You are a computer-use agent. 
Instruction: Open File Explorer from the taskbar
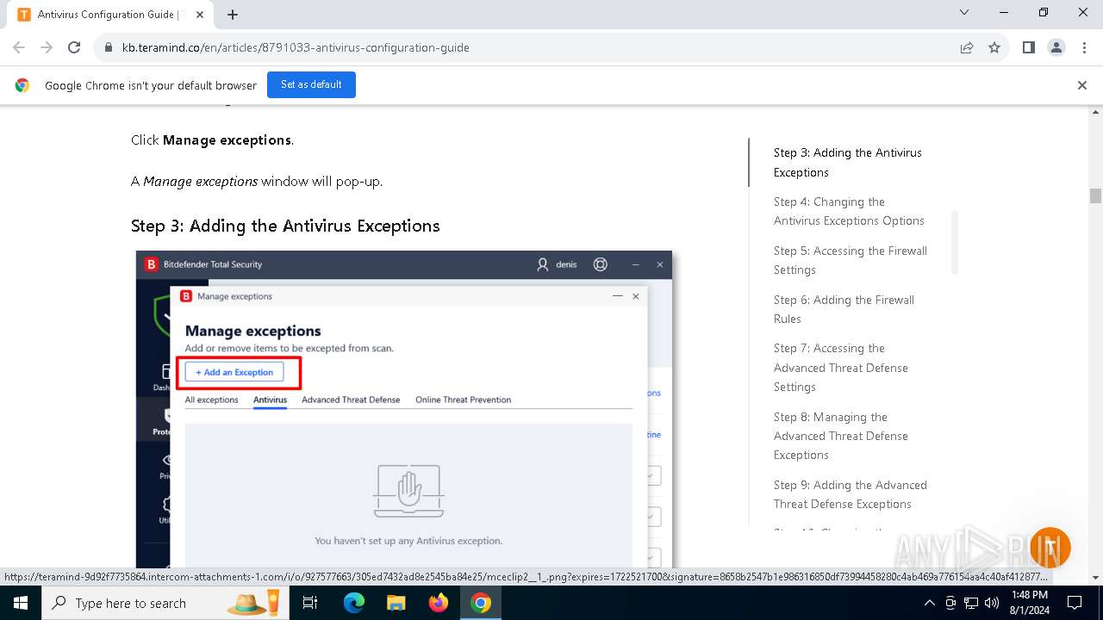(x=396, y=603)
